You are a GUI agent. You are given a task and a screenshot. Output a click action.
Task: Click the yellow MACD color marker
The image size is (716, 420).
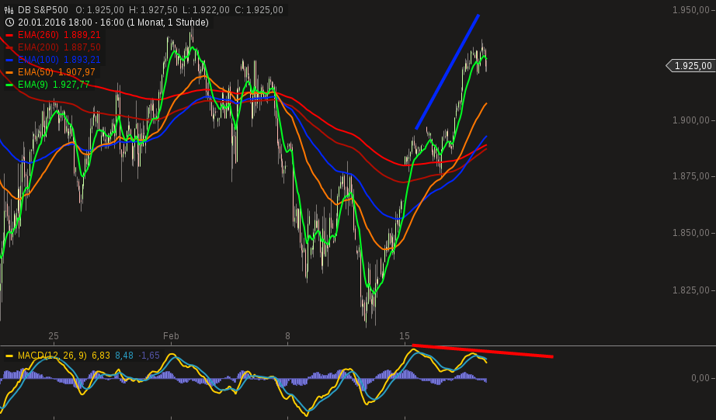pyautogui.click(x=9, y=355)
